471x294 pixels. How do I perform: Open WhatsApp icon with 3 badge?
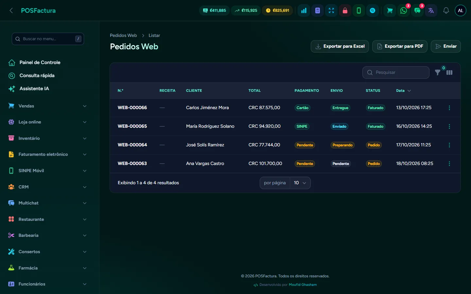(x=404, y=10)
